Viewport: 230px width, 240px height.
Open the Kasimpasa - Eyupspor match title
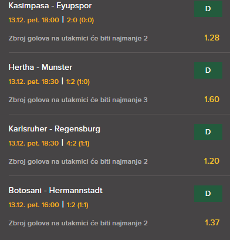50,6
